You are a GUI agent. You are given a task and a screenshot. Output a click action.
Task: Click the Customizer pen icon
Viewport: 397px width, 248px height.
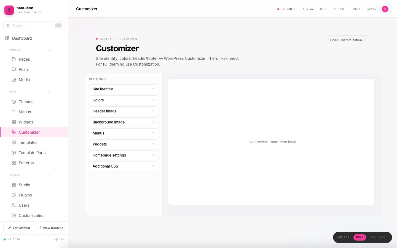click(14, 132)
